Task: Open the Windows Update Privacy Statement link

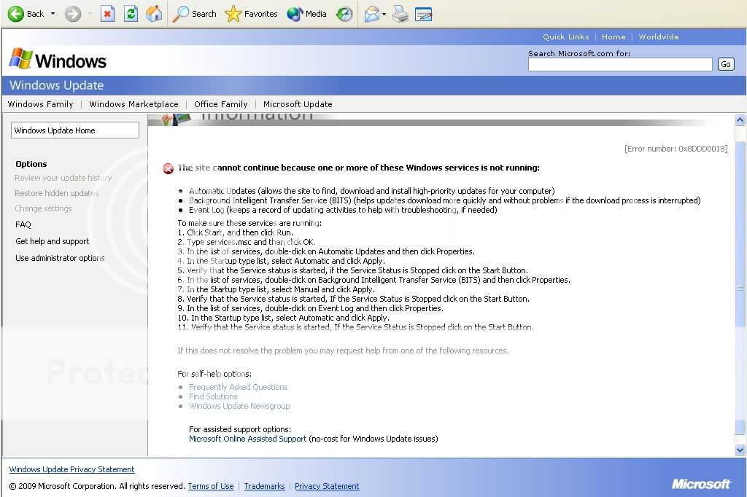Action: point(72,469)
